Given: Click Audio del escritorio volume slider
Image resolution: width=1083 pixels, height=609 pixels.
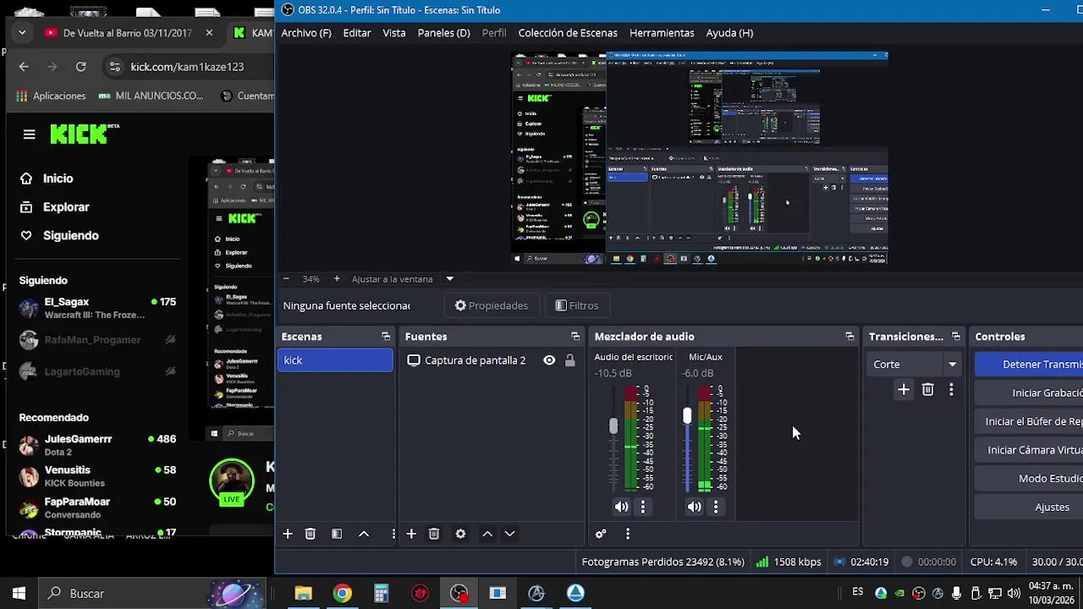Looking at the screenshot, I should [613, 440].
